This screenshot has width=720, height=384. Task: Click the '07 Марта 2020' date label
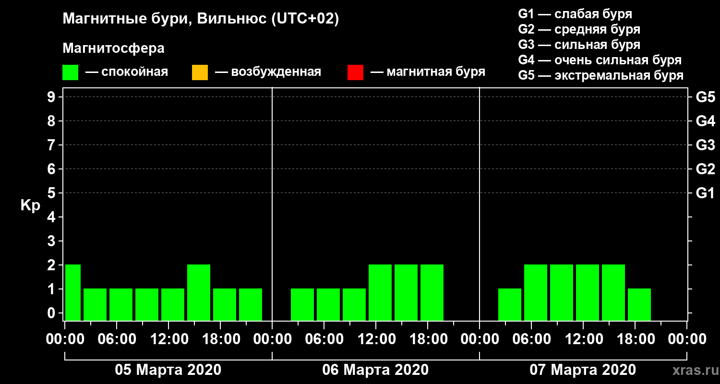tap(583, 370)
